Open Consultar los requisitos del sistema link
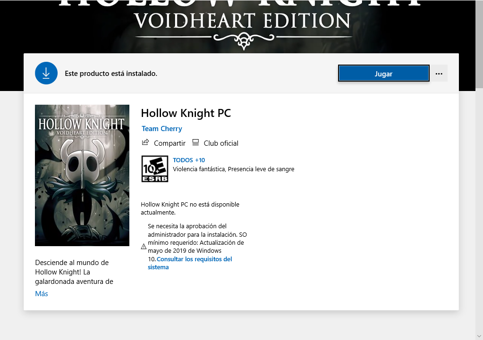This screenshot has width=483, height=340. tap(190, 263)
